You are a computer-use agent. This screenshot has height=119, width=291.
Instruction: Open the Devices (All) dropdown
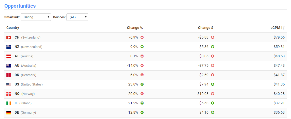tap(77, 17)
